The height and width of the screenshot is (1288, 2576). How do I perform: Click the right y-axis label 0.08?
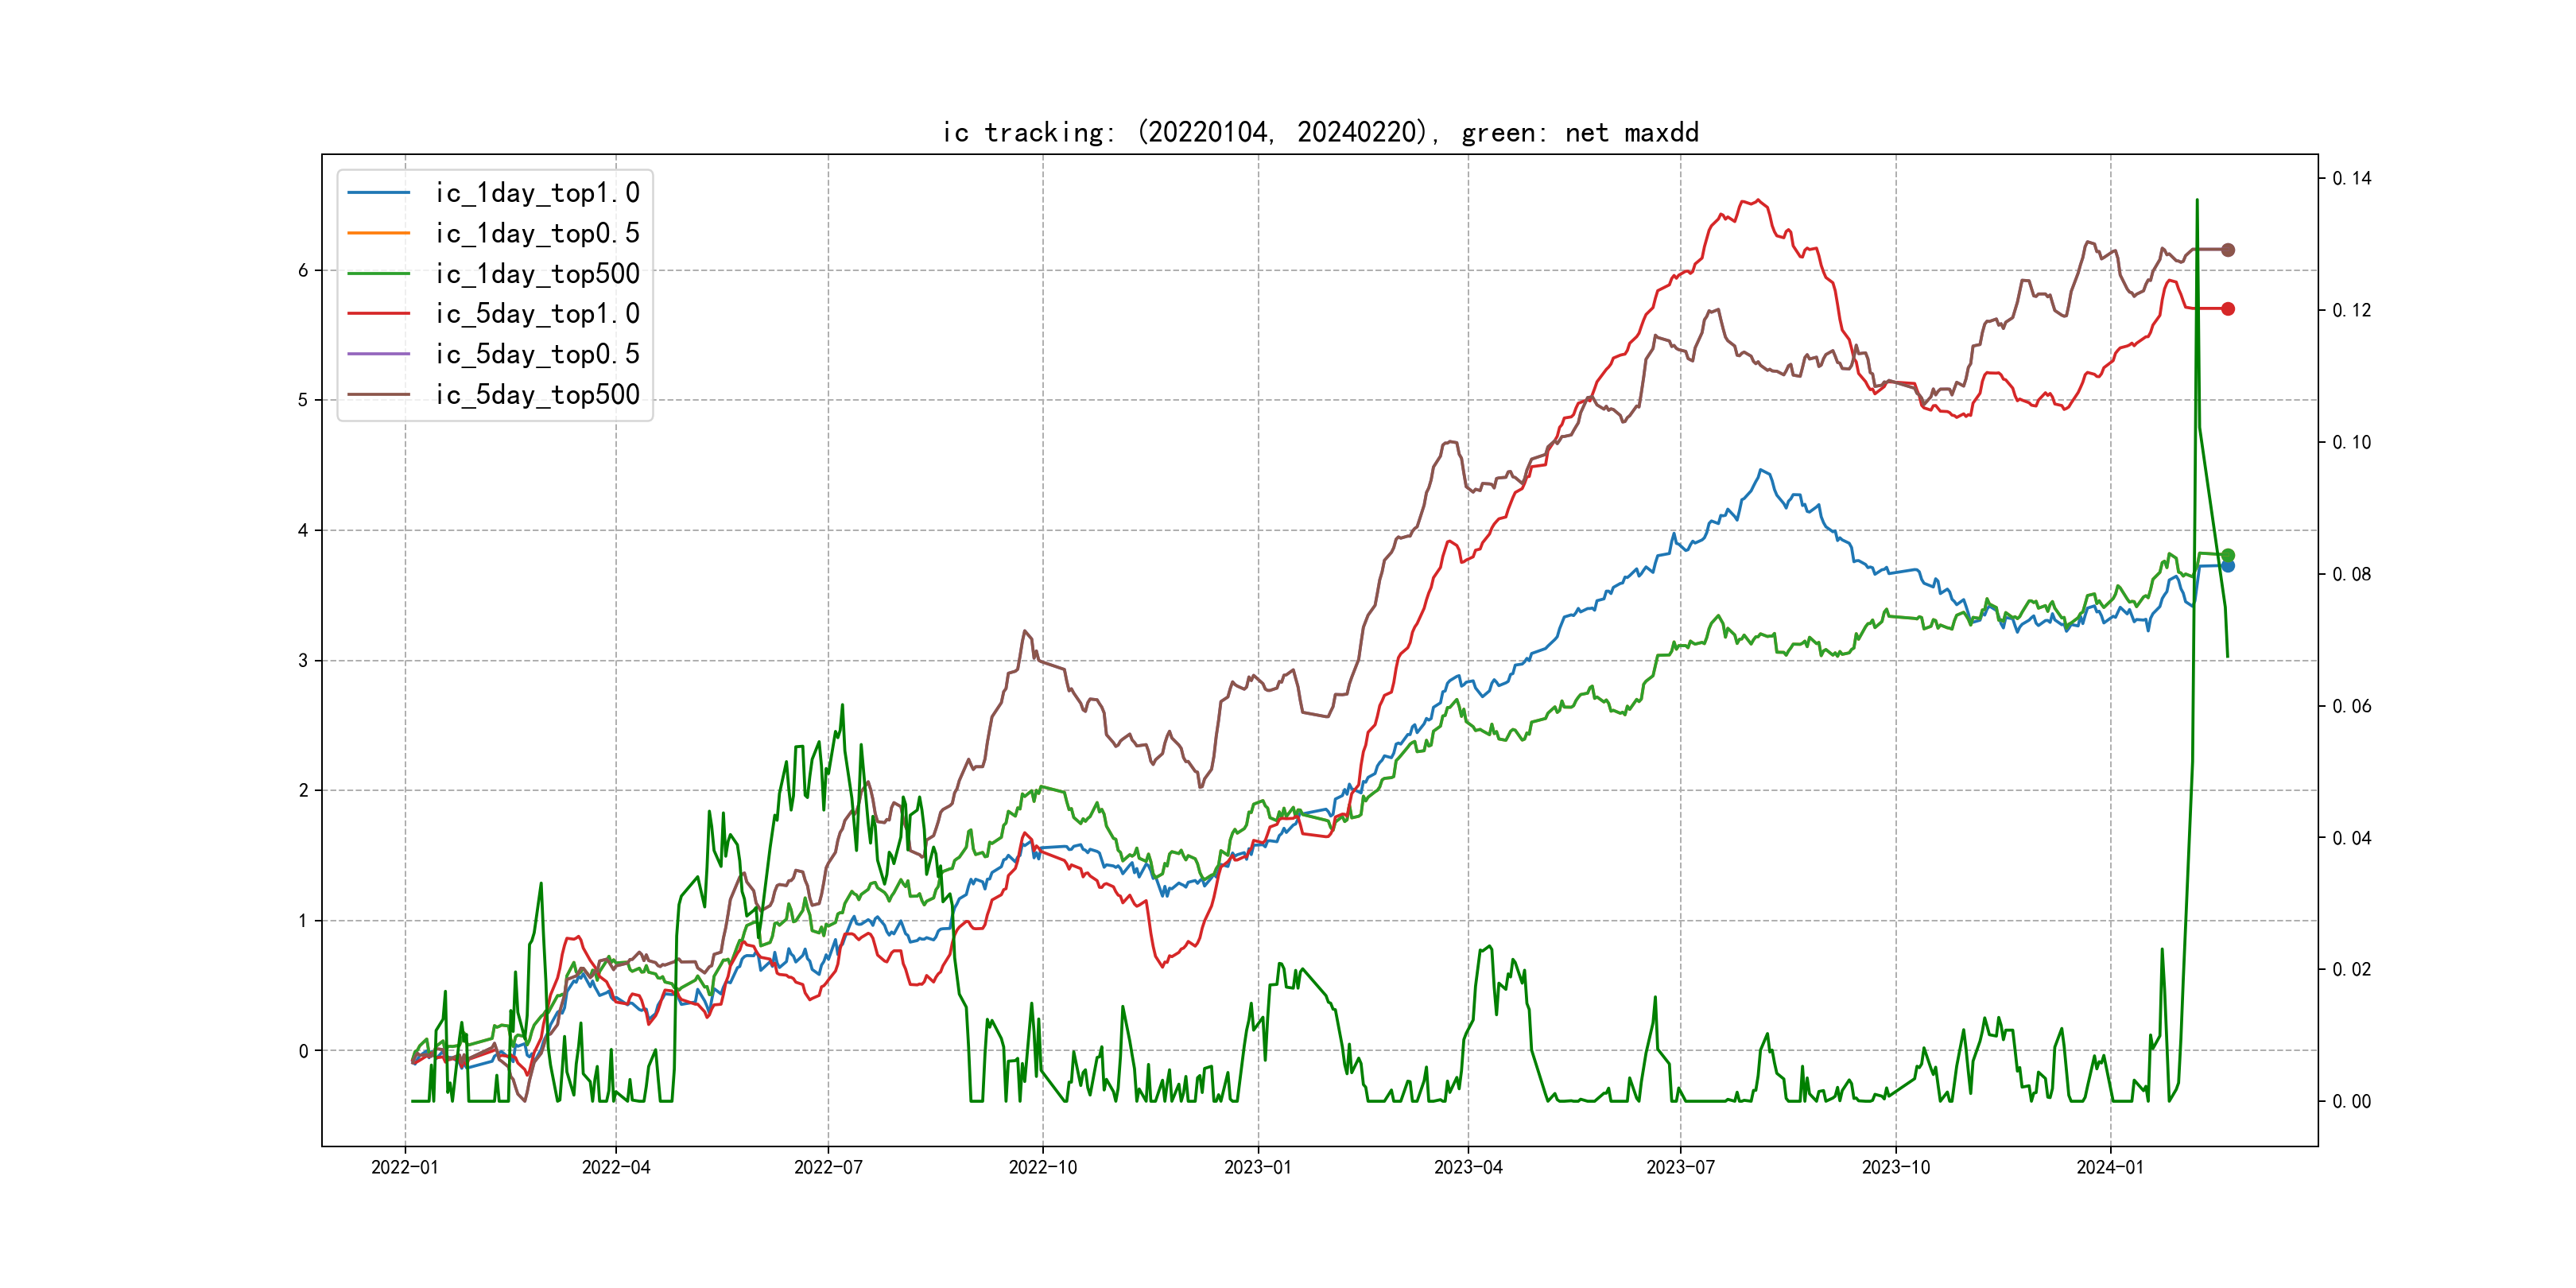click(2350, 574)
